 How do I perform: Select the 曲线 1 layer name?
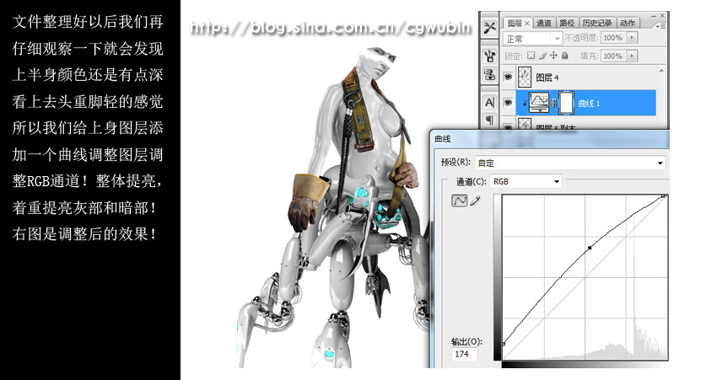coord(589,104)
